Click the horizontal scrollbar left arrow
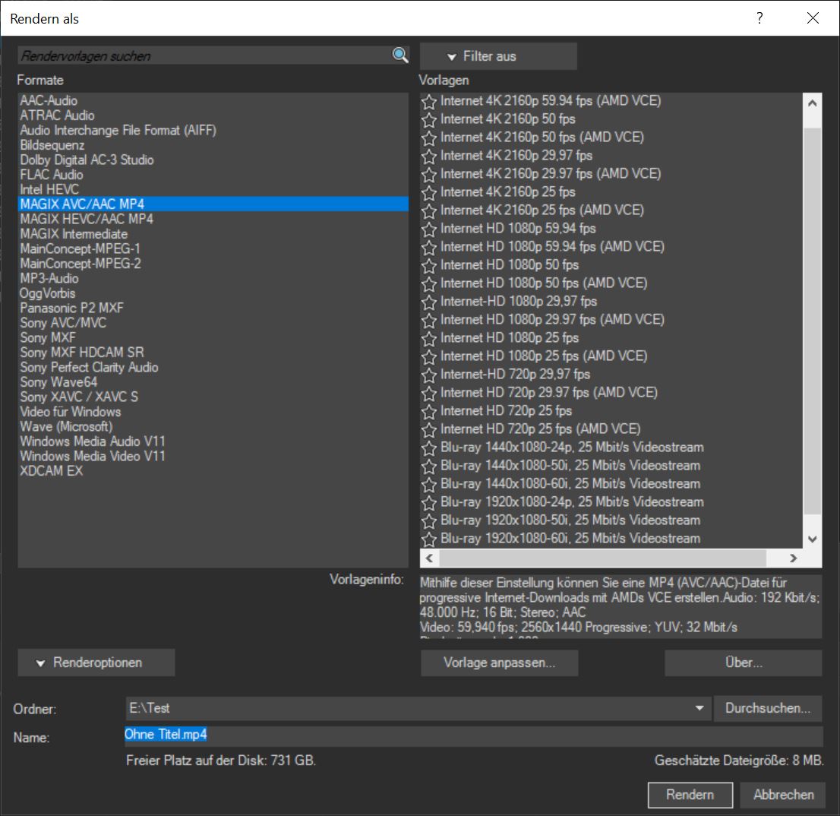840x816 pixels. pyautogui.click(x=429, y=558)
